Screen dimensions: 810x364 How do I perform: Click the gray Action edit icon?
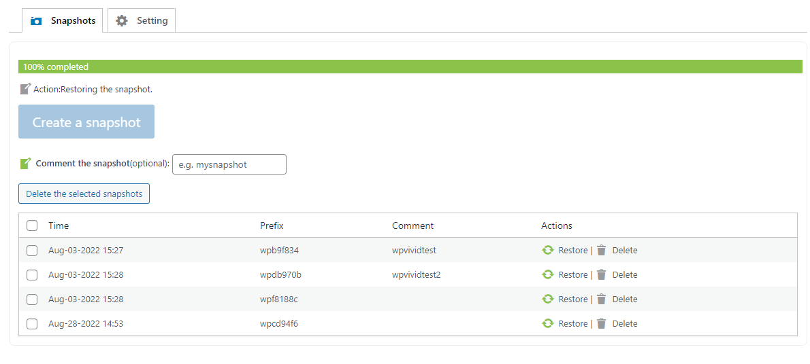25,89
